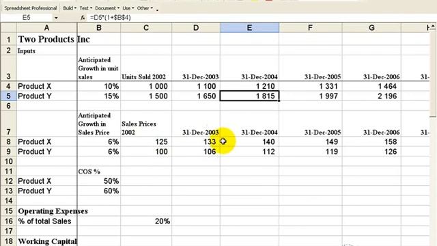Open toolbar options arrow after Other menu

pyautogui.click(x=157, y=10)
